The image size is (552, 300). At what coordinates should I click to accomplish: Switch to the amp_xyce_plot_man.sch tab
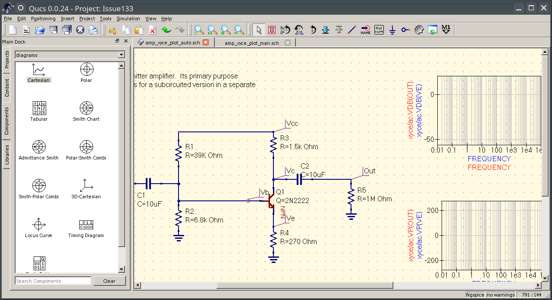click(251, 42)
